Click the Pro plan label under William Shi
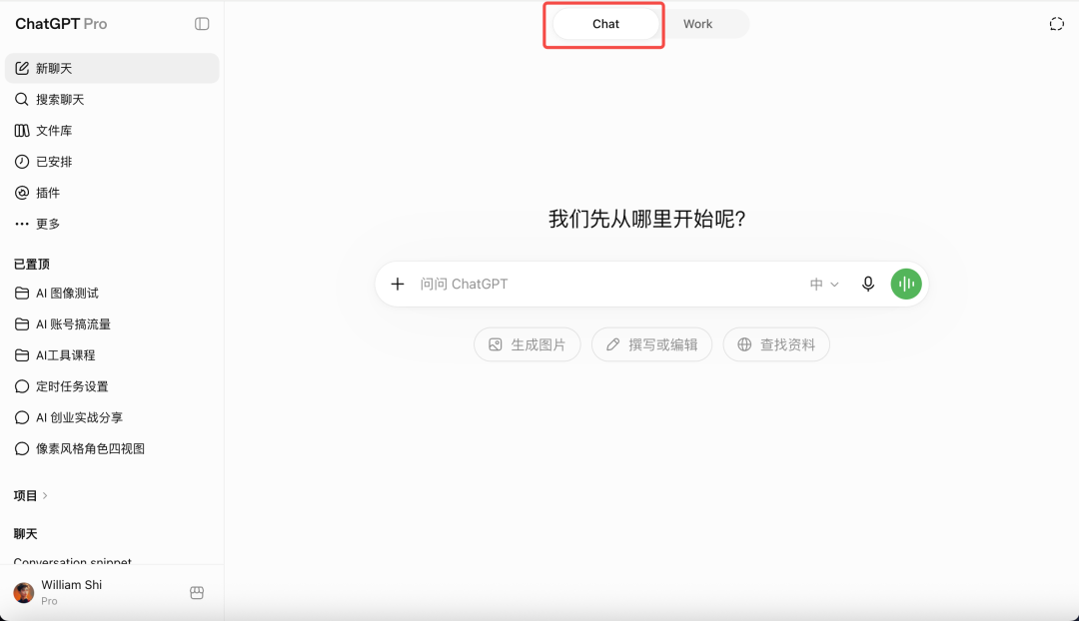Viewport: 1079px width, 621px height. [x=49, y=601]
